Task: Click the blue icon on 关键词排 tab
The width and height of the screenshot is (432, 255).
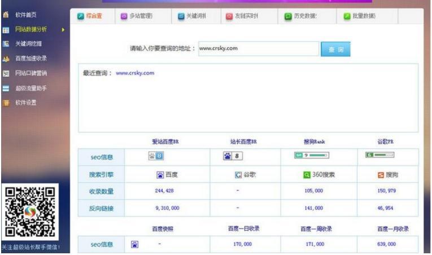Action: coord(181,16)
